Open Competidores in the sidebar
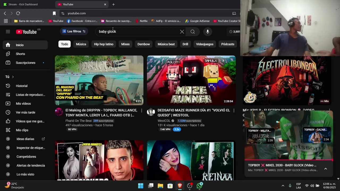Screen dimensions: 340x191 pyautogui.click(x=25, y=157)
